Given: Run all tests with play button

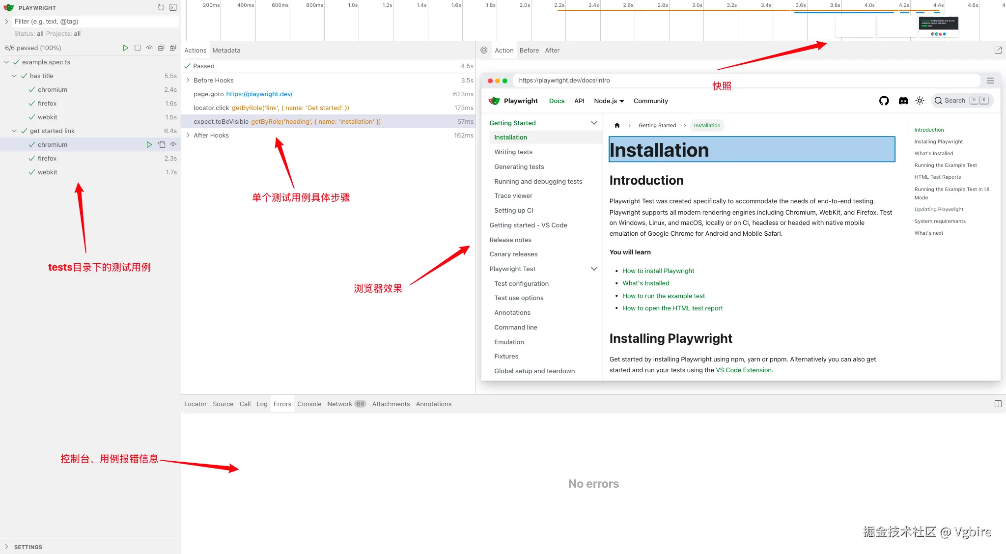Looking at the screenshot, I should point(125,48).
